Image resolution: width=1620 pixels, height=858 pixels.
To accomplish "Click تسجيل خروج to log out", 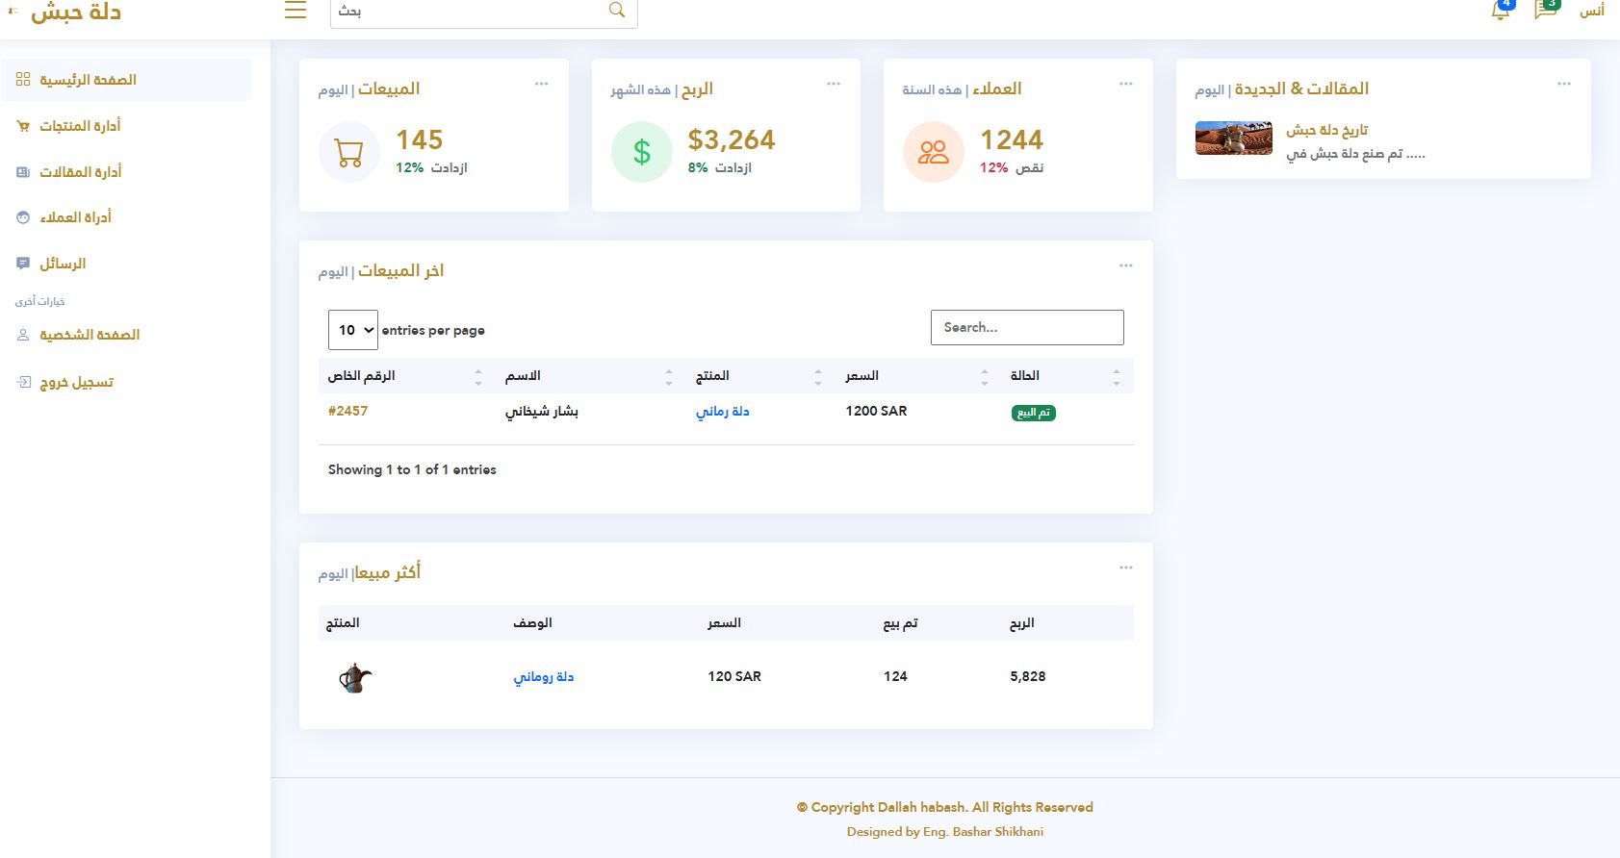I will pyautogui.click(x=76, y=383).
